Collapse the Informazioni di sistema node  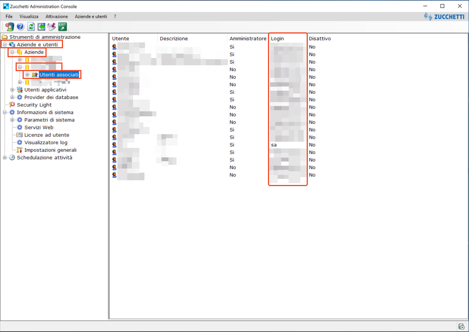tap(5, 112)
